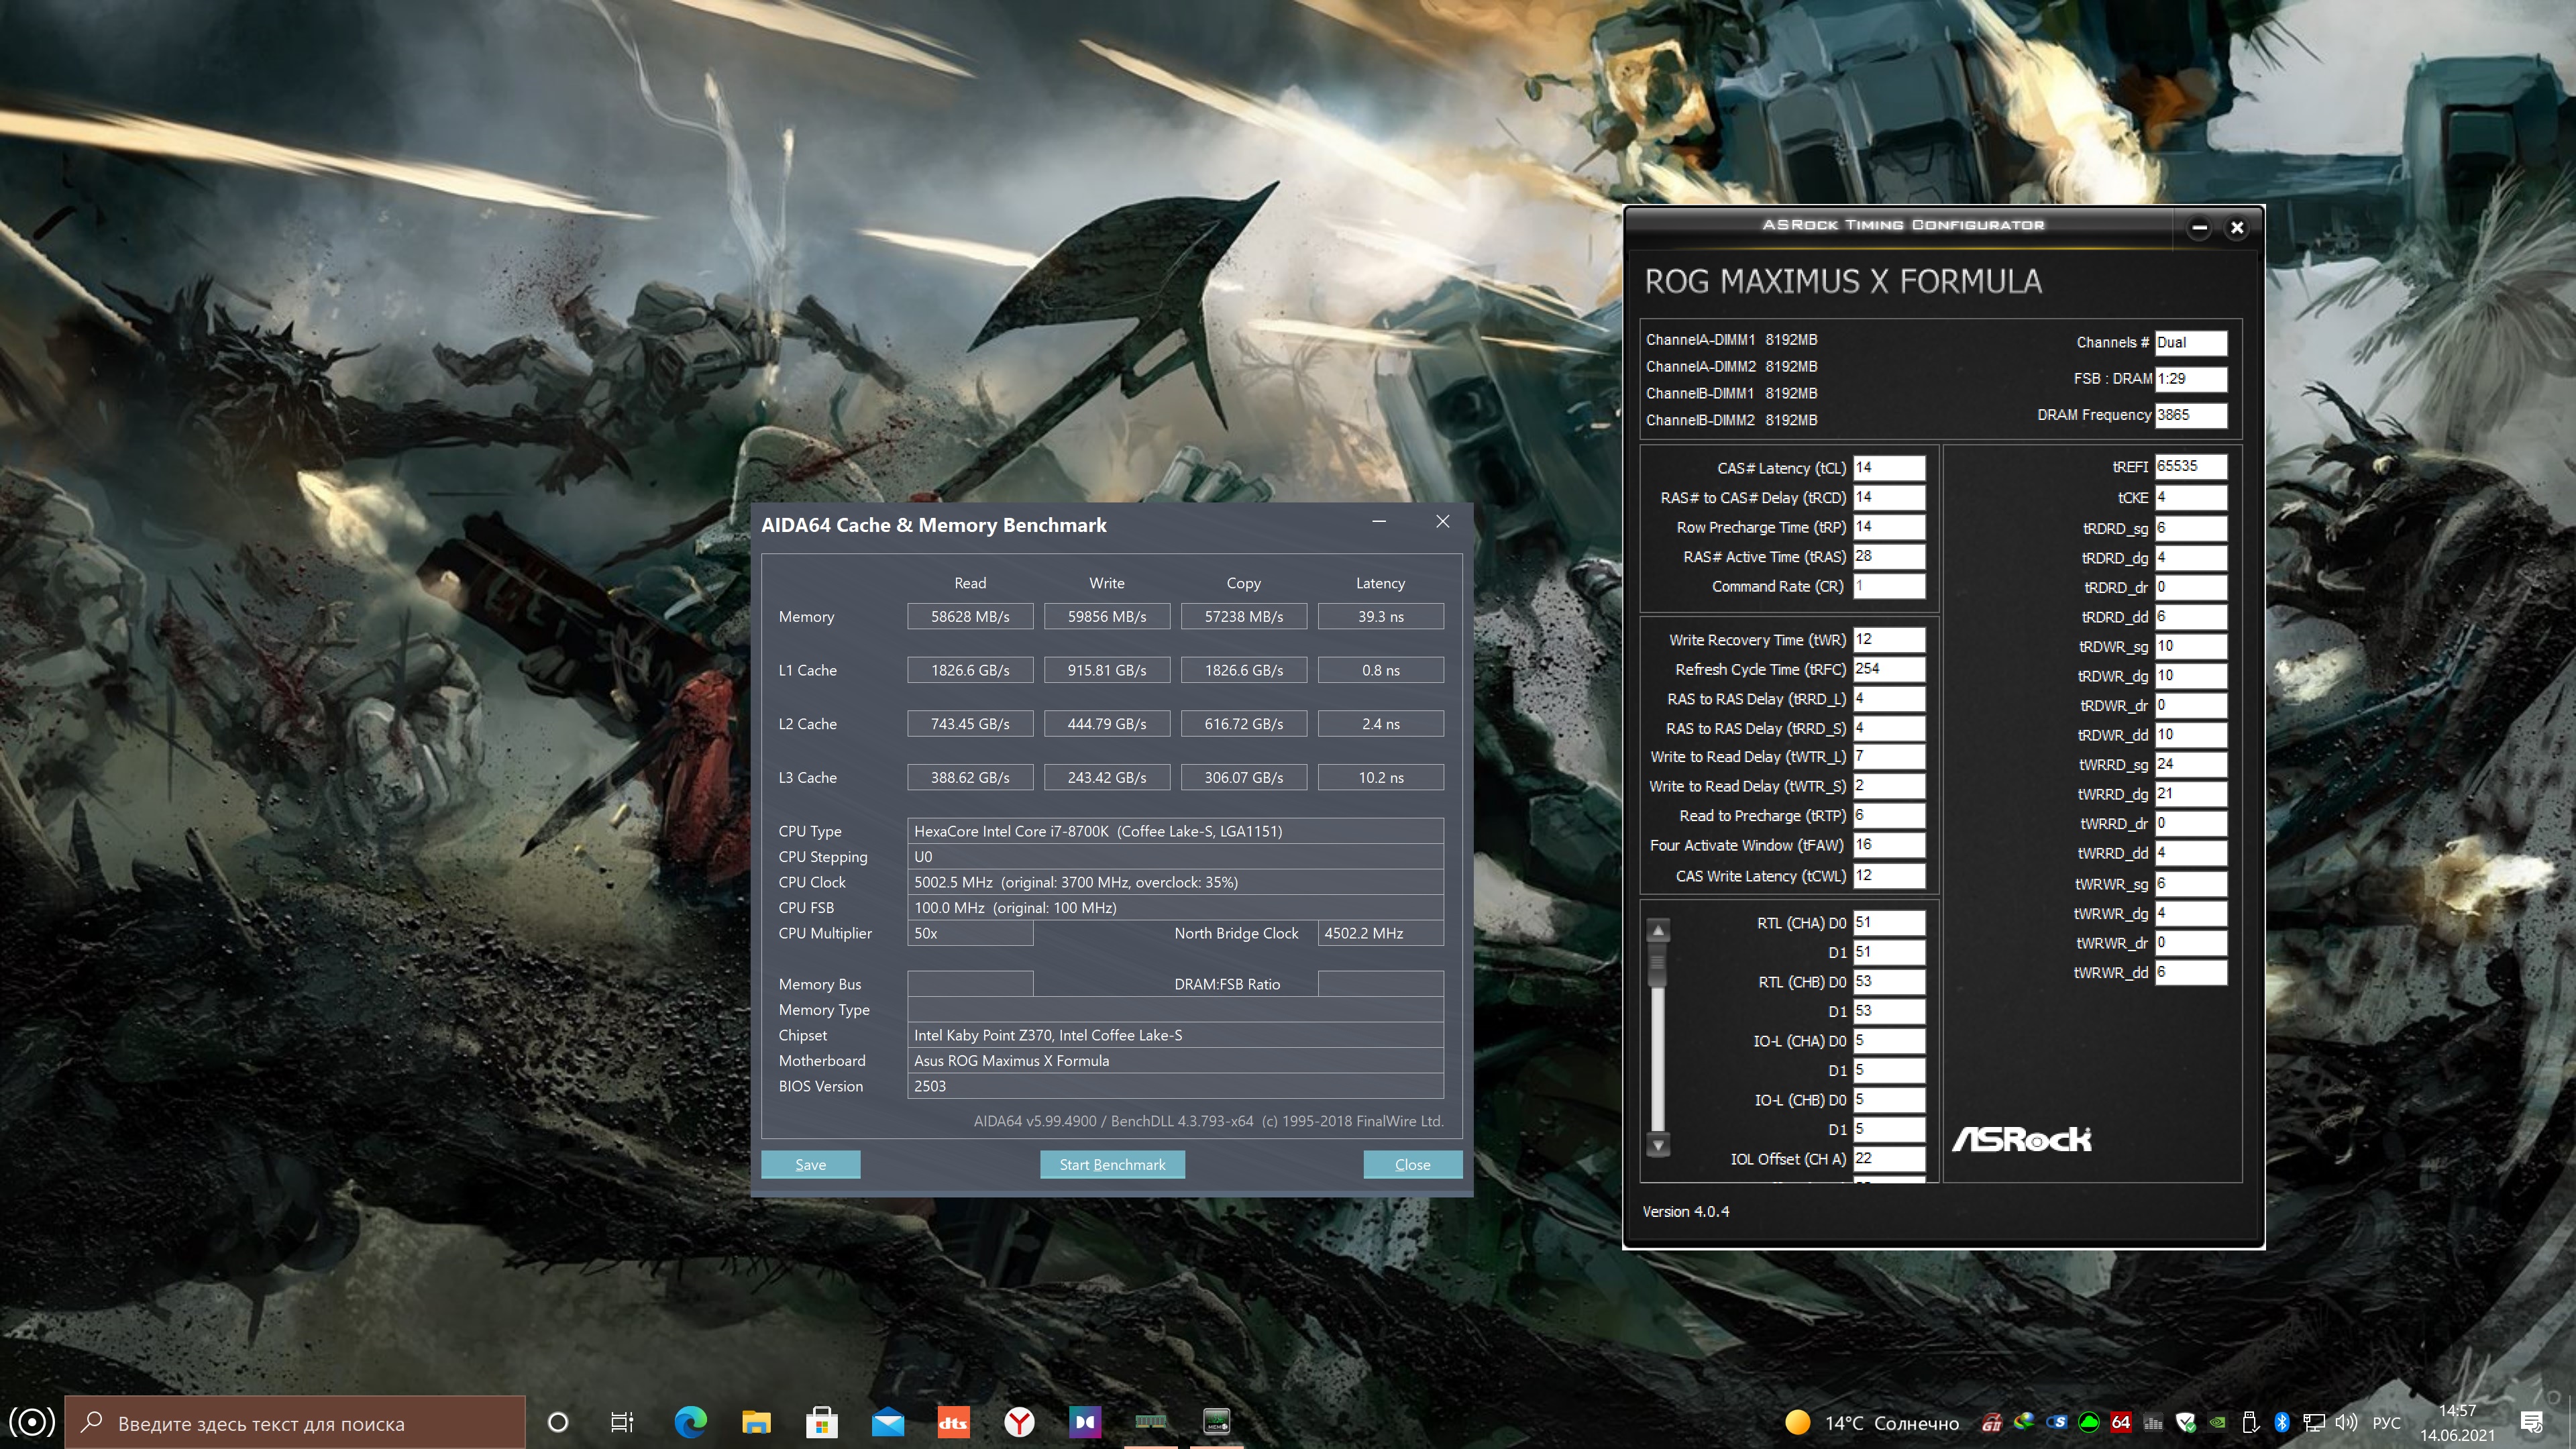Viewport: 2576px width, 1449px height.
Task: Click the CAS# Latency (tCL) field
Action: pos(1889,467)
